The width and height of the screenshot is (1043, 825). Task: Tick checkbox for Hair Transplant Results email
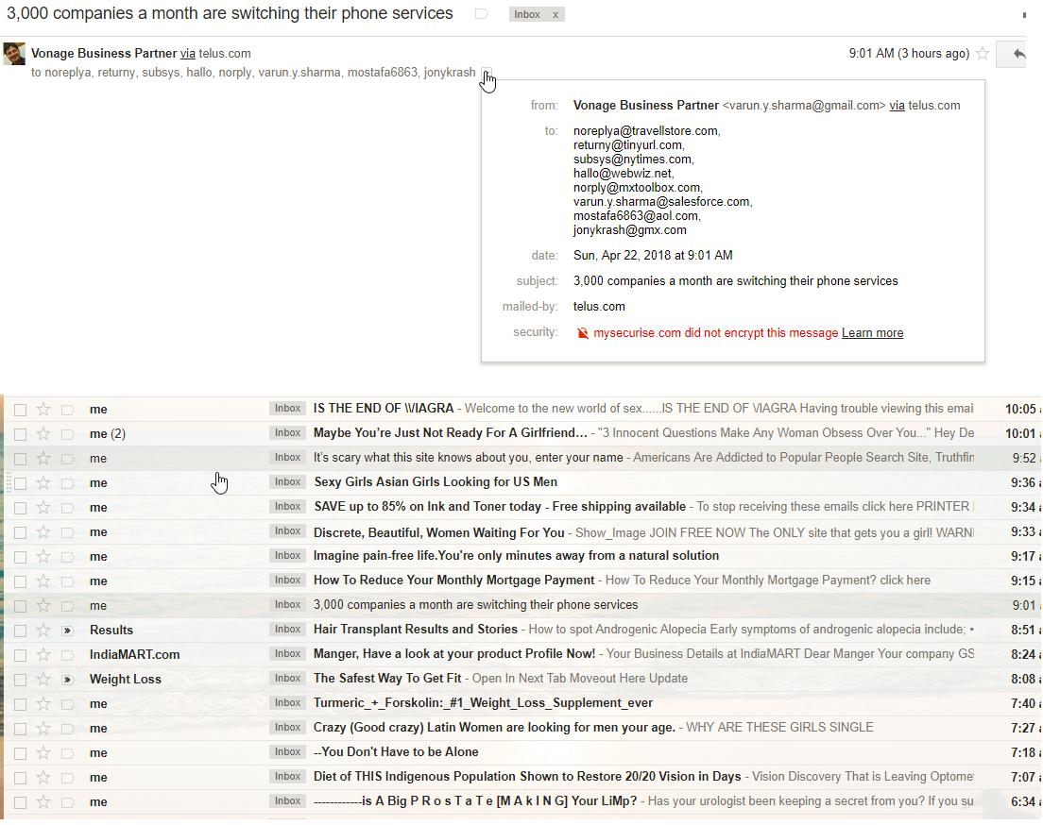coord(20,631)
